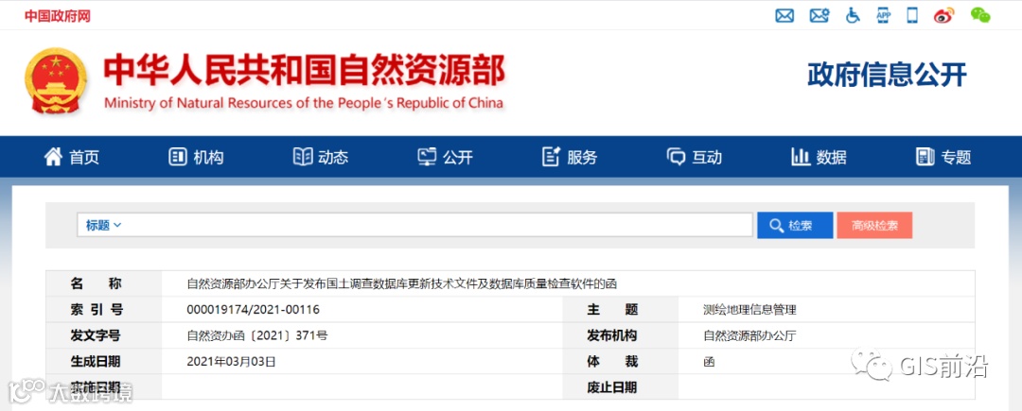Click the 政府信息公开 heading
This screenshot has width=1022, height=411.
[887, 75]
